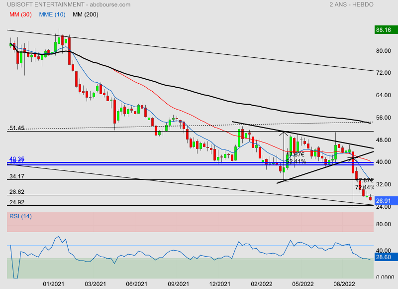Select the 01/2021 date on time axis

pyautogui.click(x=54, y=284)
